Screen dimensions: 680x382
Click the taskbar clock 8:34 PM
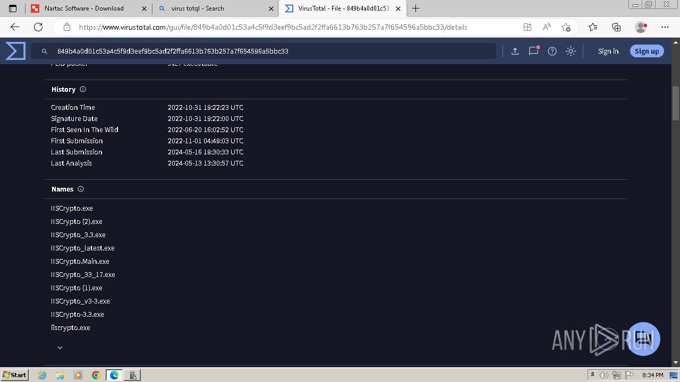652,375
